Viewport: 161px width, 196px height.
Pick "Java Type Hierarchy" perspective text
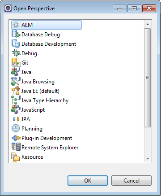coord(45,100)
